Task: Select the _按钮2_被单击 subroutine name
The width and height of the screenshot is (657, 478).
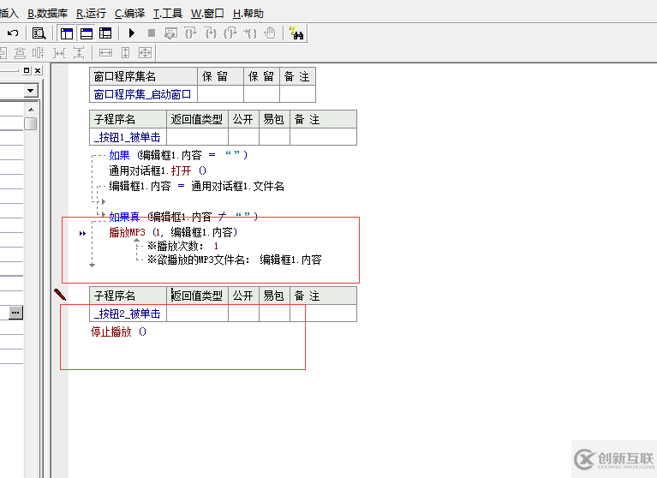Action: click(x=128, y=314)
